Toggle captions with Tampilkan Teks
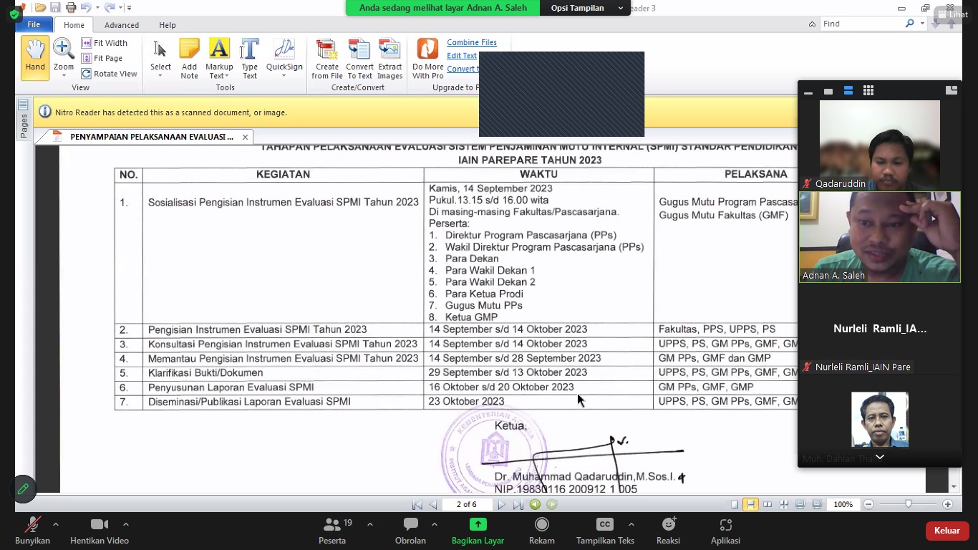 [605, 531]
